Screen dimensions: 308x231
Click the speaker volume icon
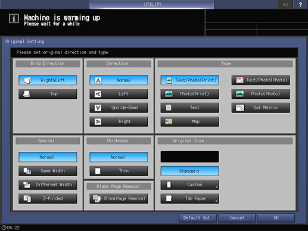285,5
